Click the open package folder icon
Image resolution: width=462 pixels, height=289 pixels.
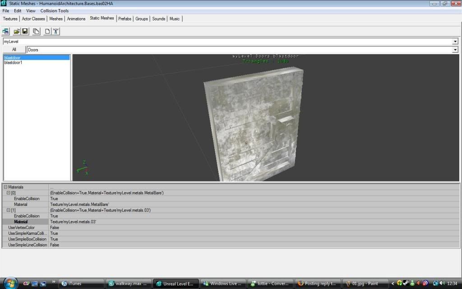tap(17, 31)
